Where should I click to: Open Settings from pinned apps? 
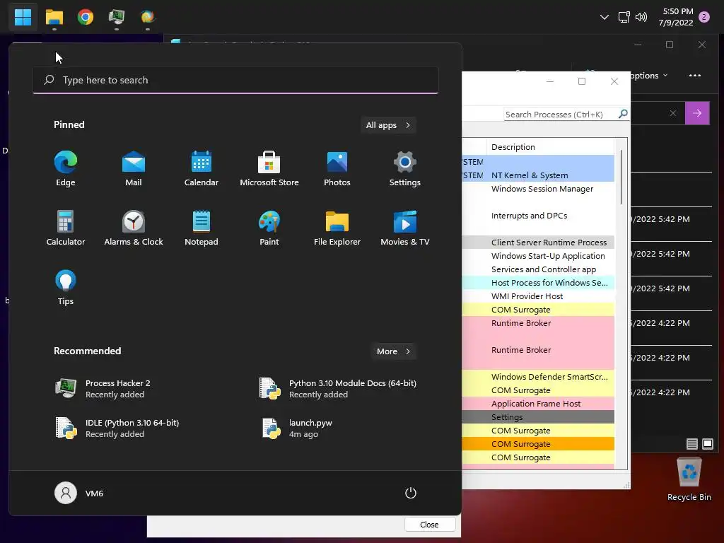pos(405,168)
